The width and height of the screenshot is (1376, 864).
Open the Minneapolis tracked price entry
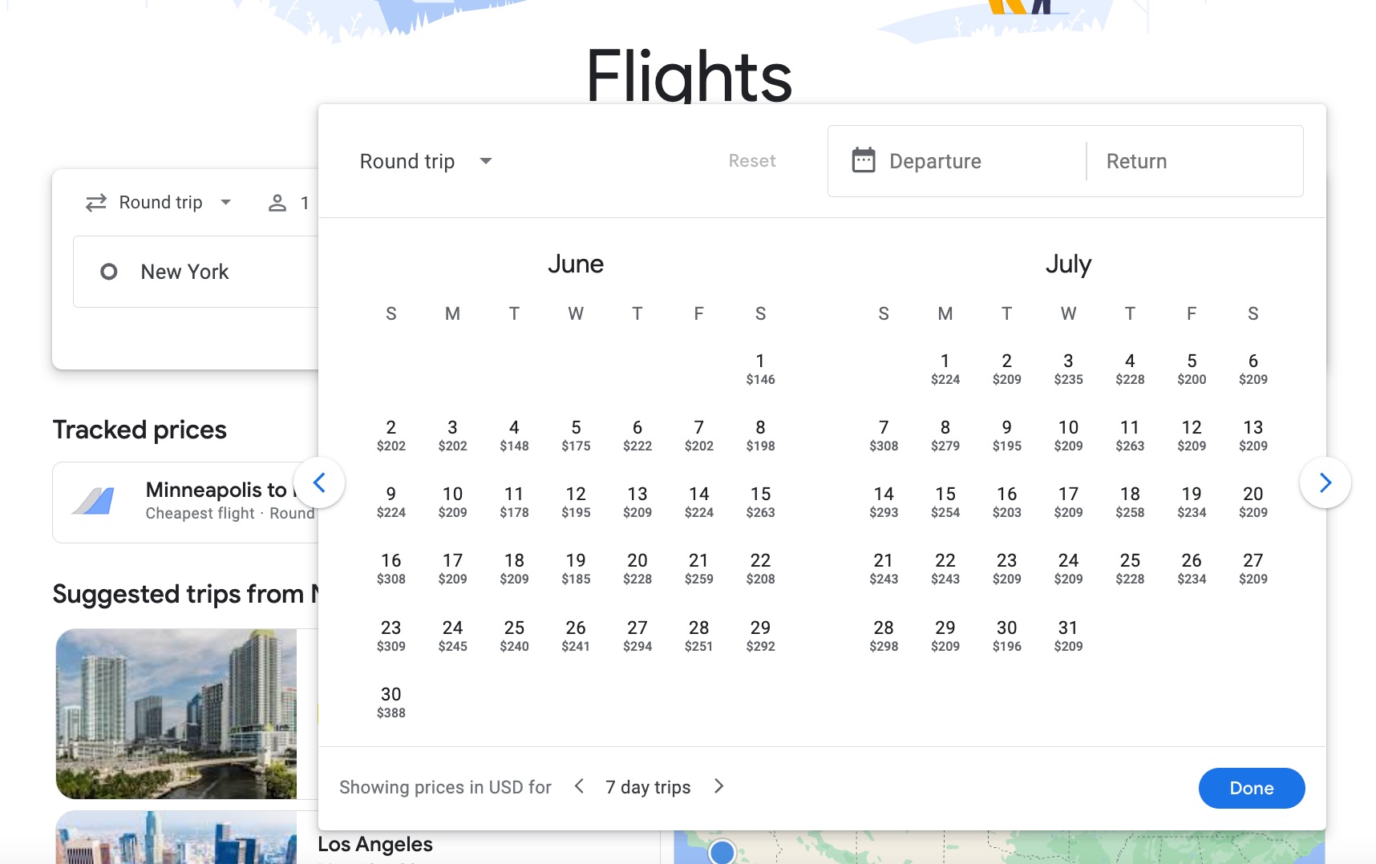(x=200, y=503)
